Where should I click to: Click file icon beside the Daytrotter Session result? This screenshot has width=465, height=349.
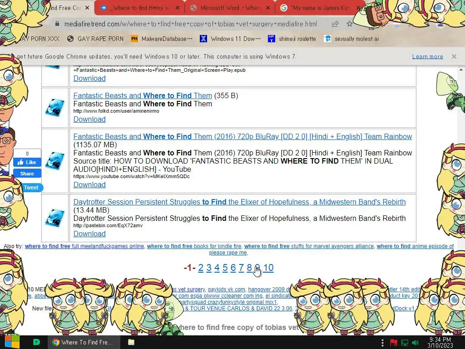pos(55,218)
